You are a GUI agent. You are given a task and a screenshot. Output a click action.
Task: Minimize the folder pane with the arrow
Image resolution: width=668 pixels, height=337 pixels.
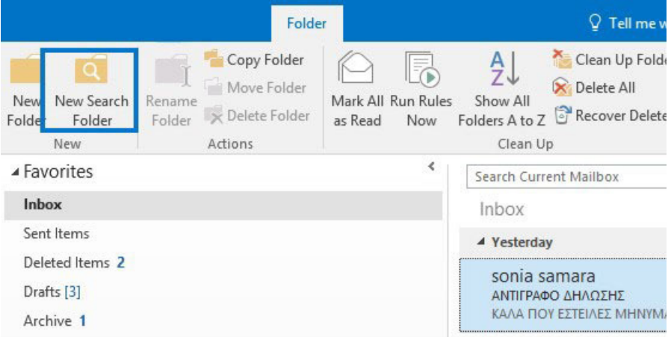[430, 166]
